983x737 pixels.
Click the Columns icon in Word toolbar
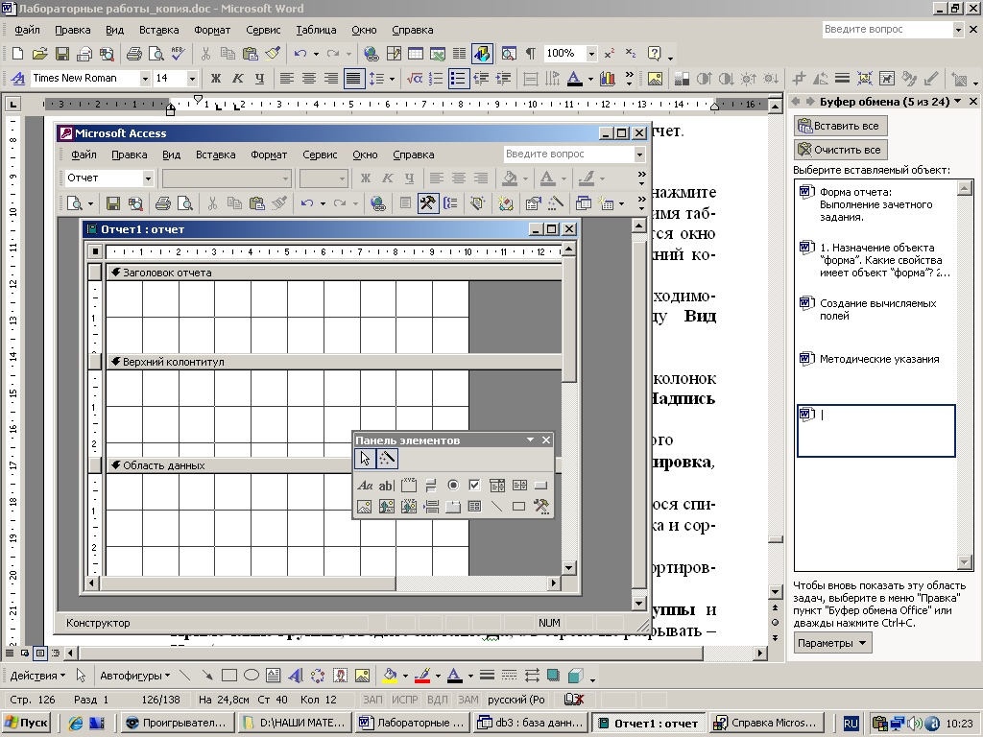[x=460, y=54]
